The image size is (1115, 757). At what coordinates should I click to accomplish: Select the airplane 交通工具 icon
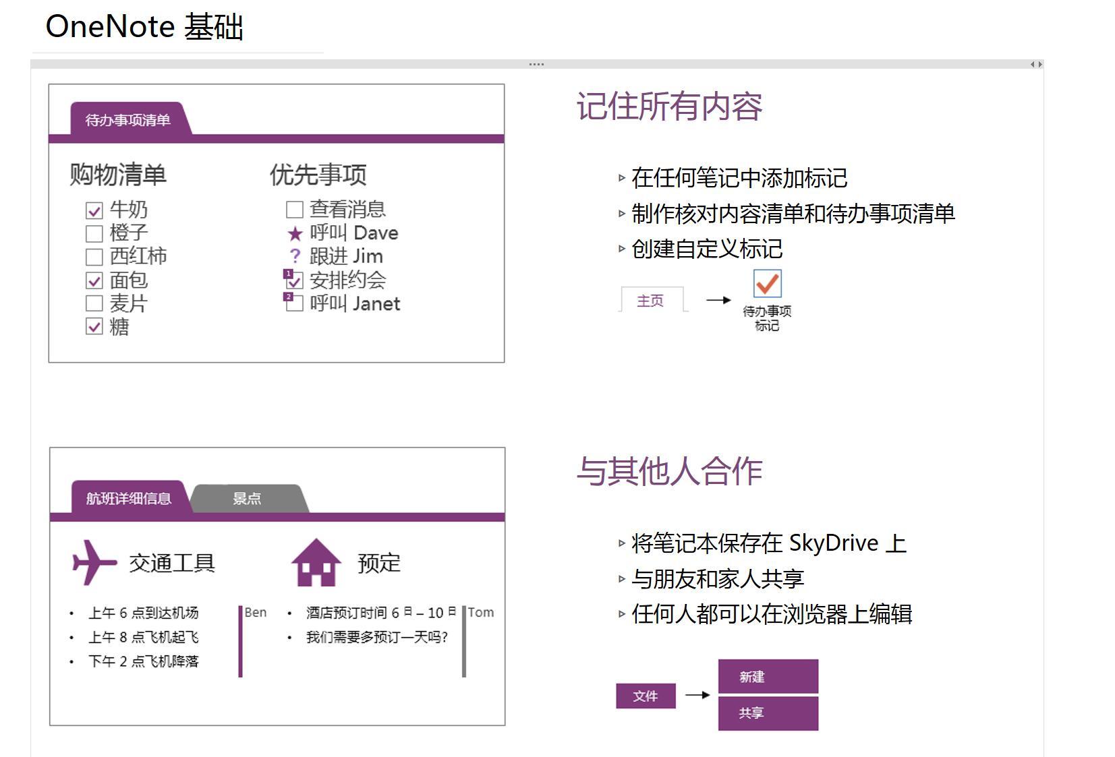[x=92, y=560]
